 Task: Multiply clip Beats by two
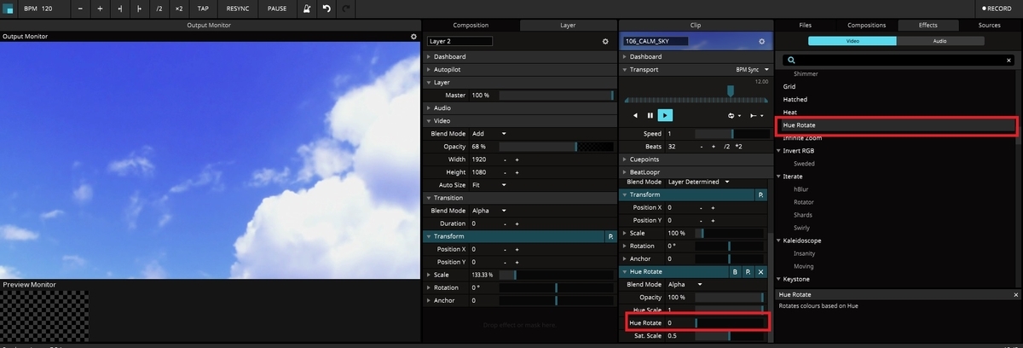[738, 147]
